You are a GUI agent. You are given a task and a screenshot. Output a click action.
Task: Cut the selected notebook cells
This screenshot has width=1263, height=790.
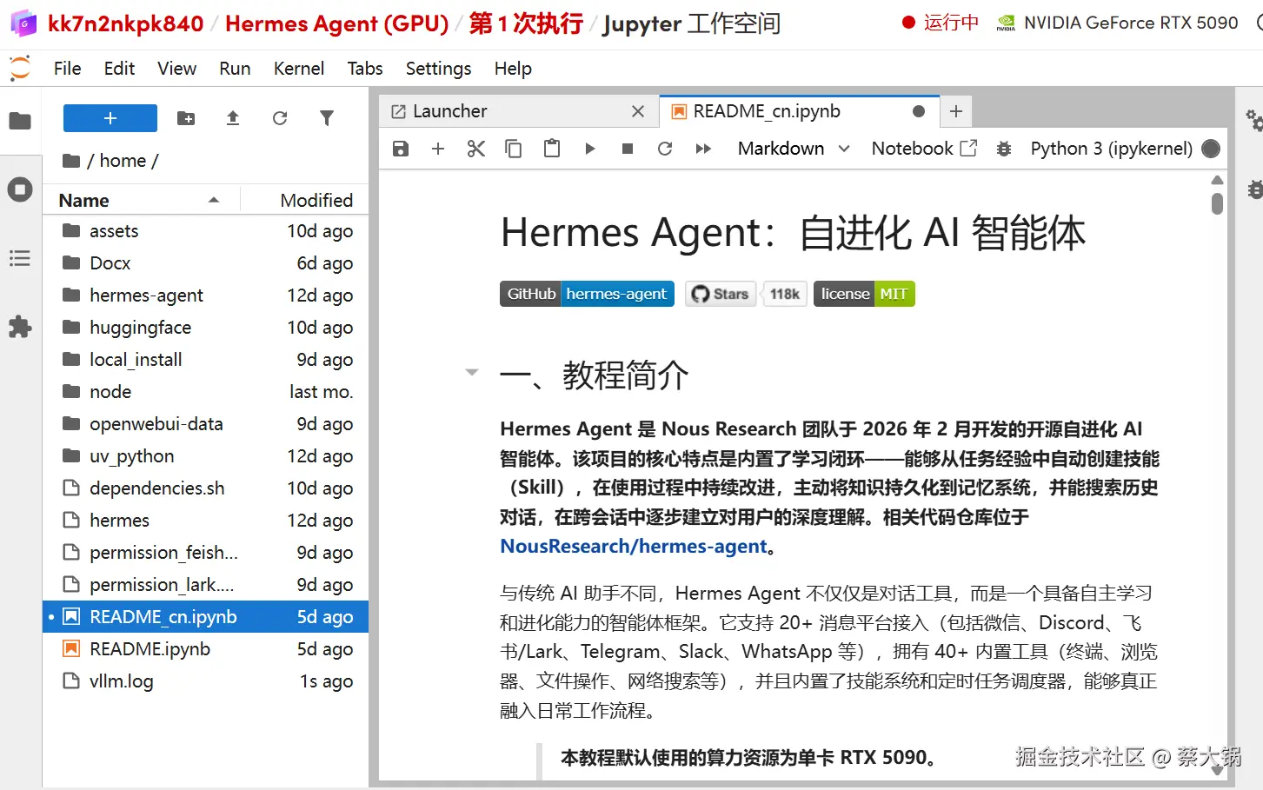475,149
